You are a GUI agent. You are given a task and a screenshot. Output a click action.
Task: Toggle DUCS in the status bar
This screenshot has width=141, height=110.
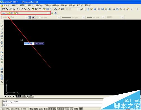point(67,109)
